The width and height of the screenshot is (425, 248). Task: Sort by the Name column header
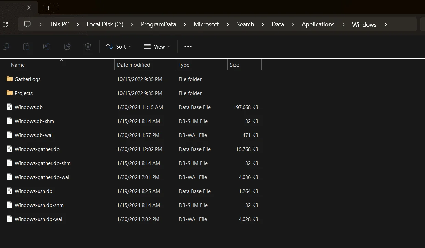point(18,65)
